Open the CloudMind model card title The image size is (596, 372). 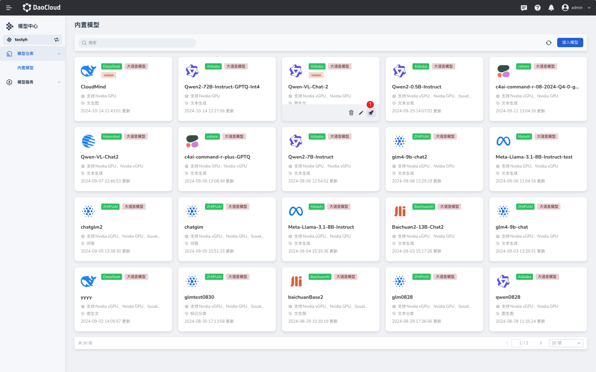pyautogui.click(x=93, y=87)
